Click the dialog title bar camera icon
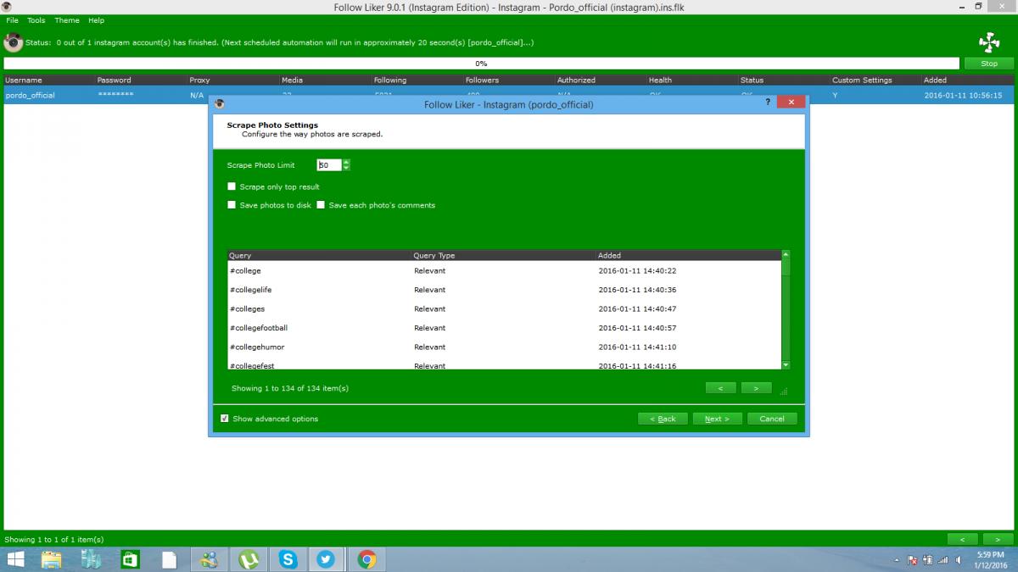1018x572 pixels. (220, 104)
